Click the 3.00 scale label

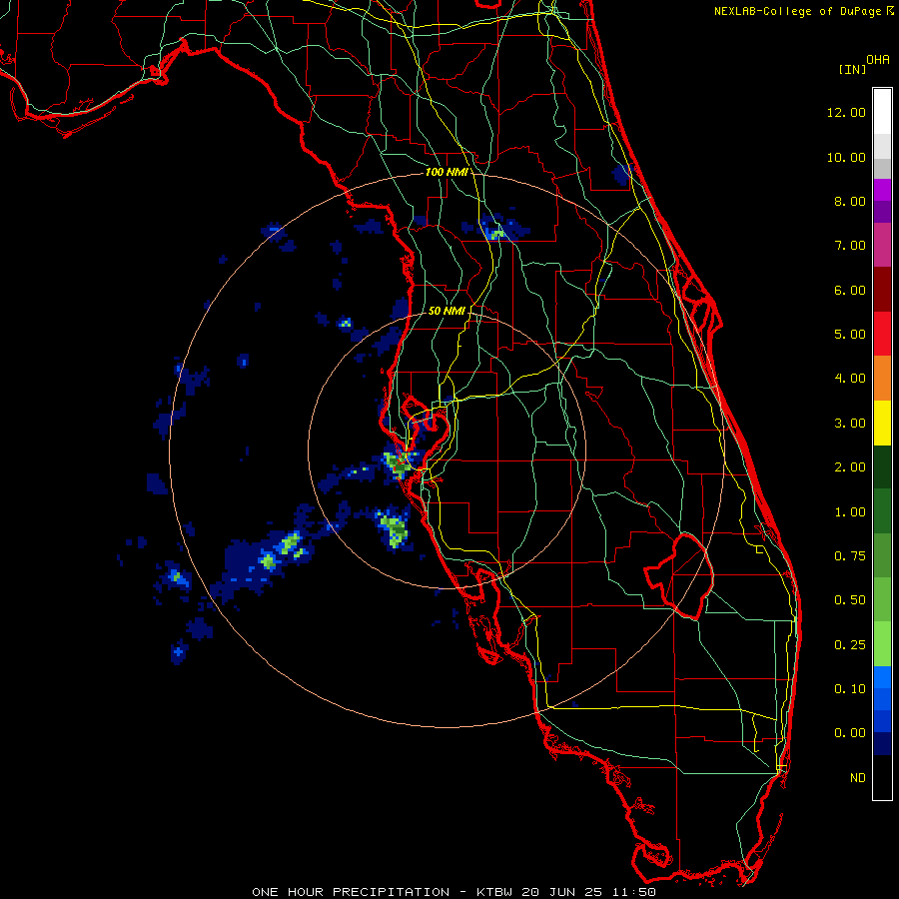pos(850,424)
